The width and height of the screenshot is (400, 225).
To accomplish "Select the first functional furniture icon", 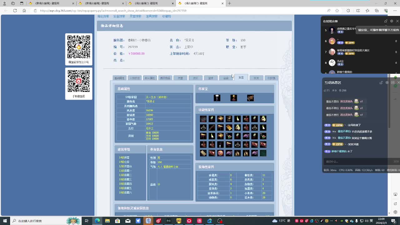I will point(203,119).
